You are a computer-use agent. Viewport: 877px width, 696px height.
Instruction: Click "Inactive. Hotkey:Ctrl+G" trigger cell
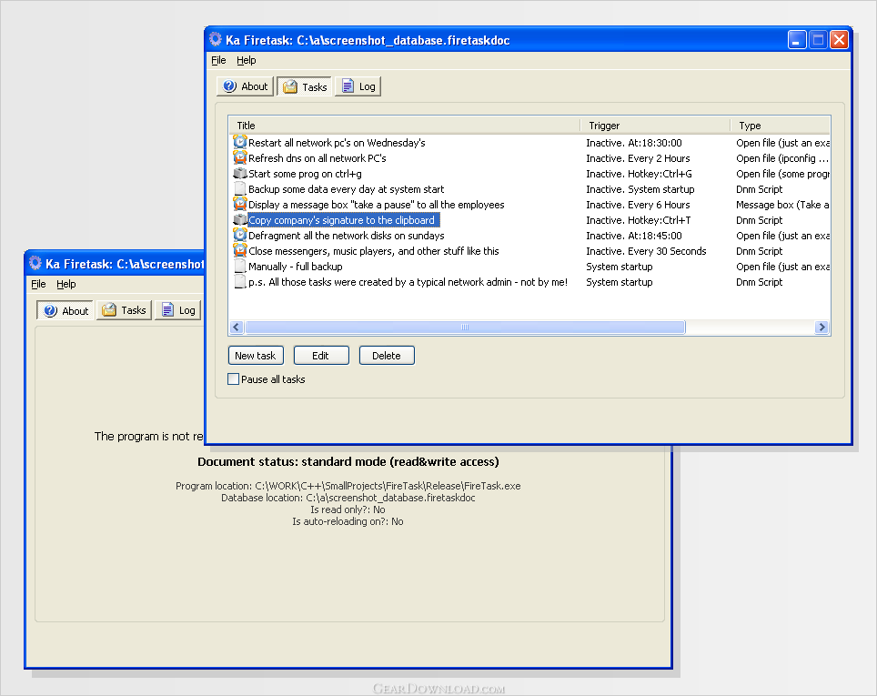(x=639, y=174)
